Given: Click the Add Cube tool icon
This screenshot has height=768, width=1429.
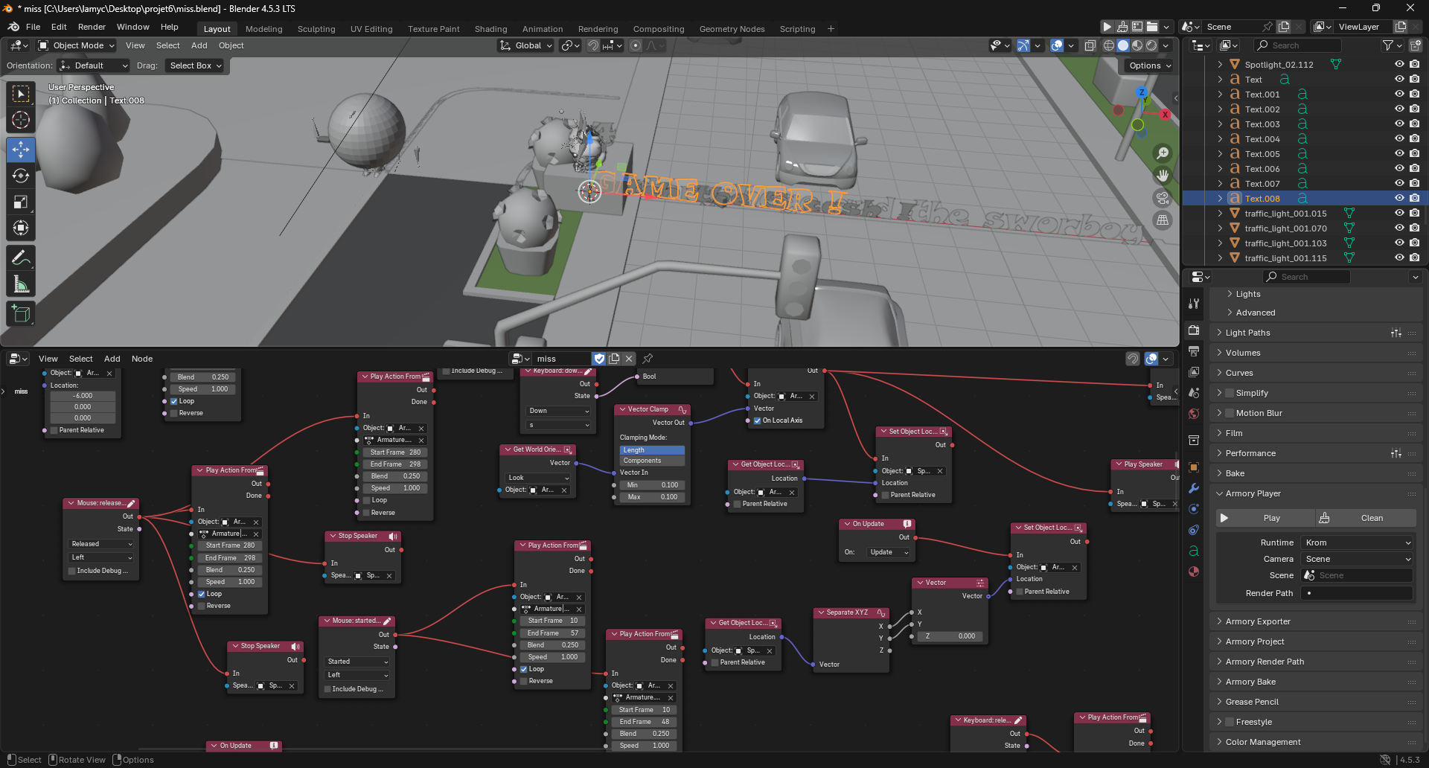Looking at the screenshot, I should (x=21, y=314).
